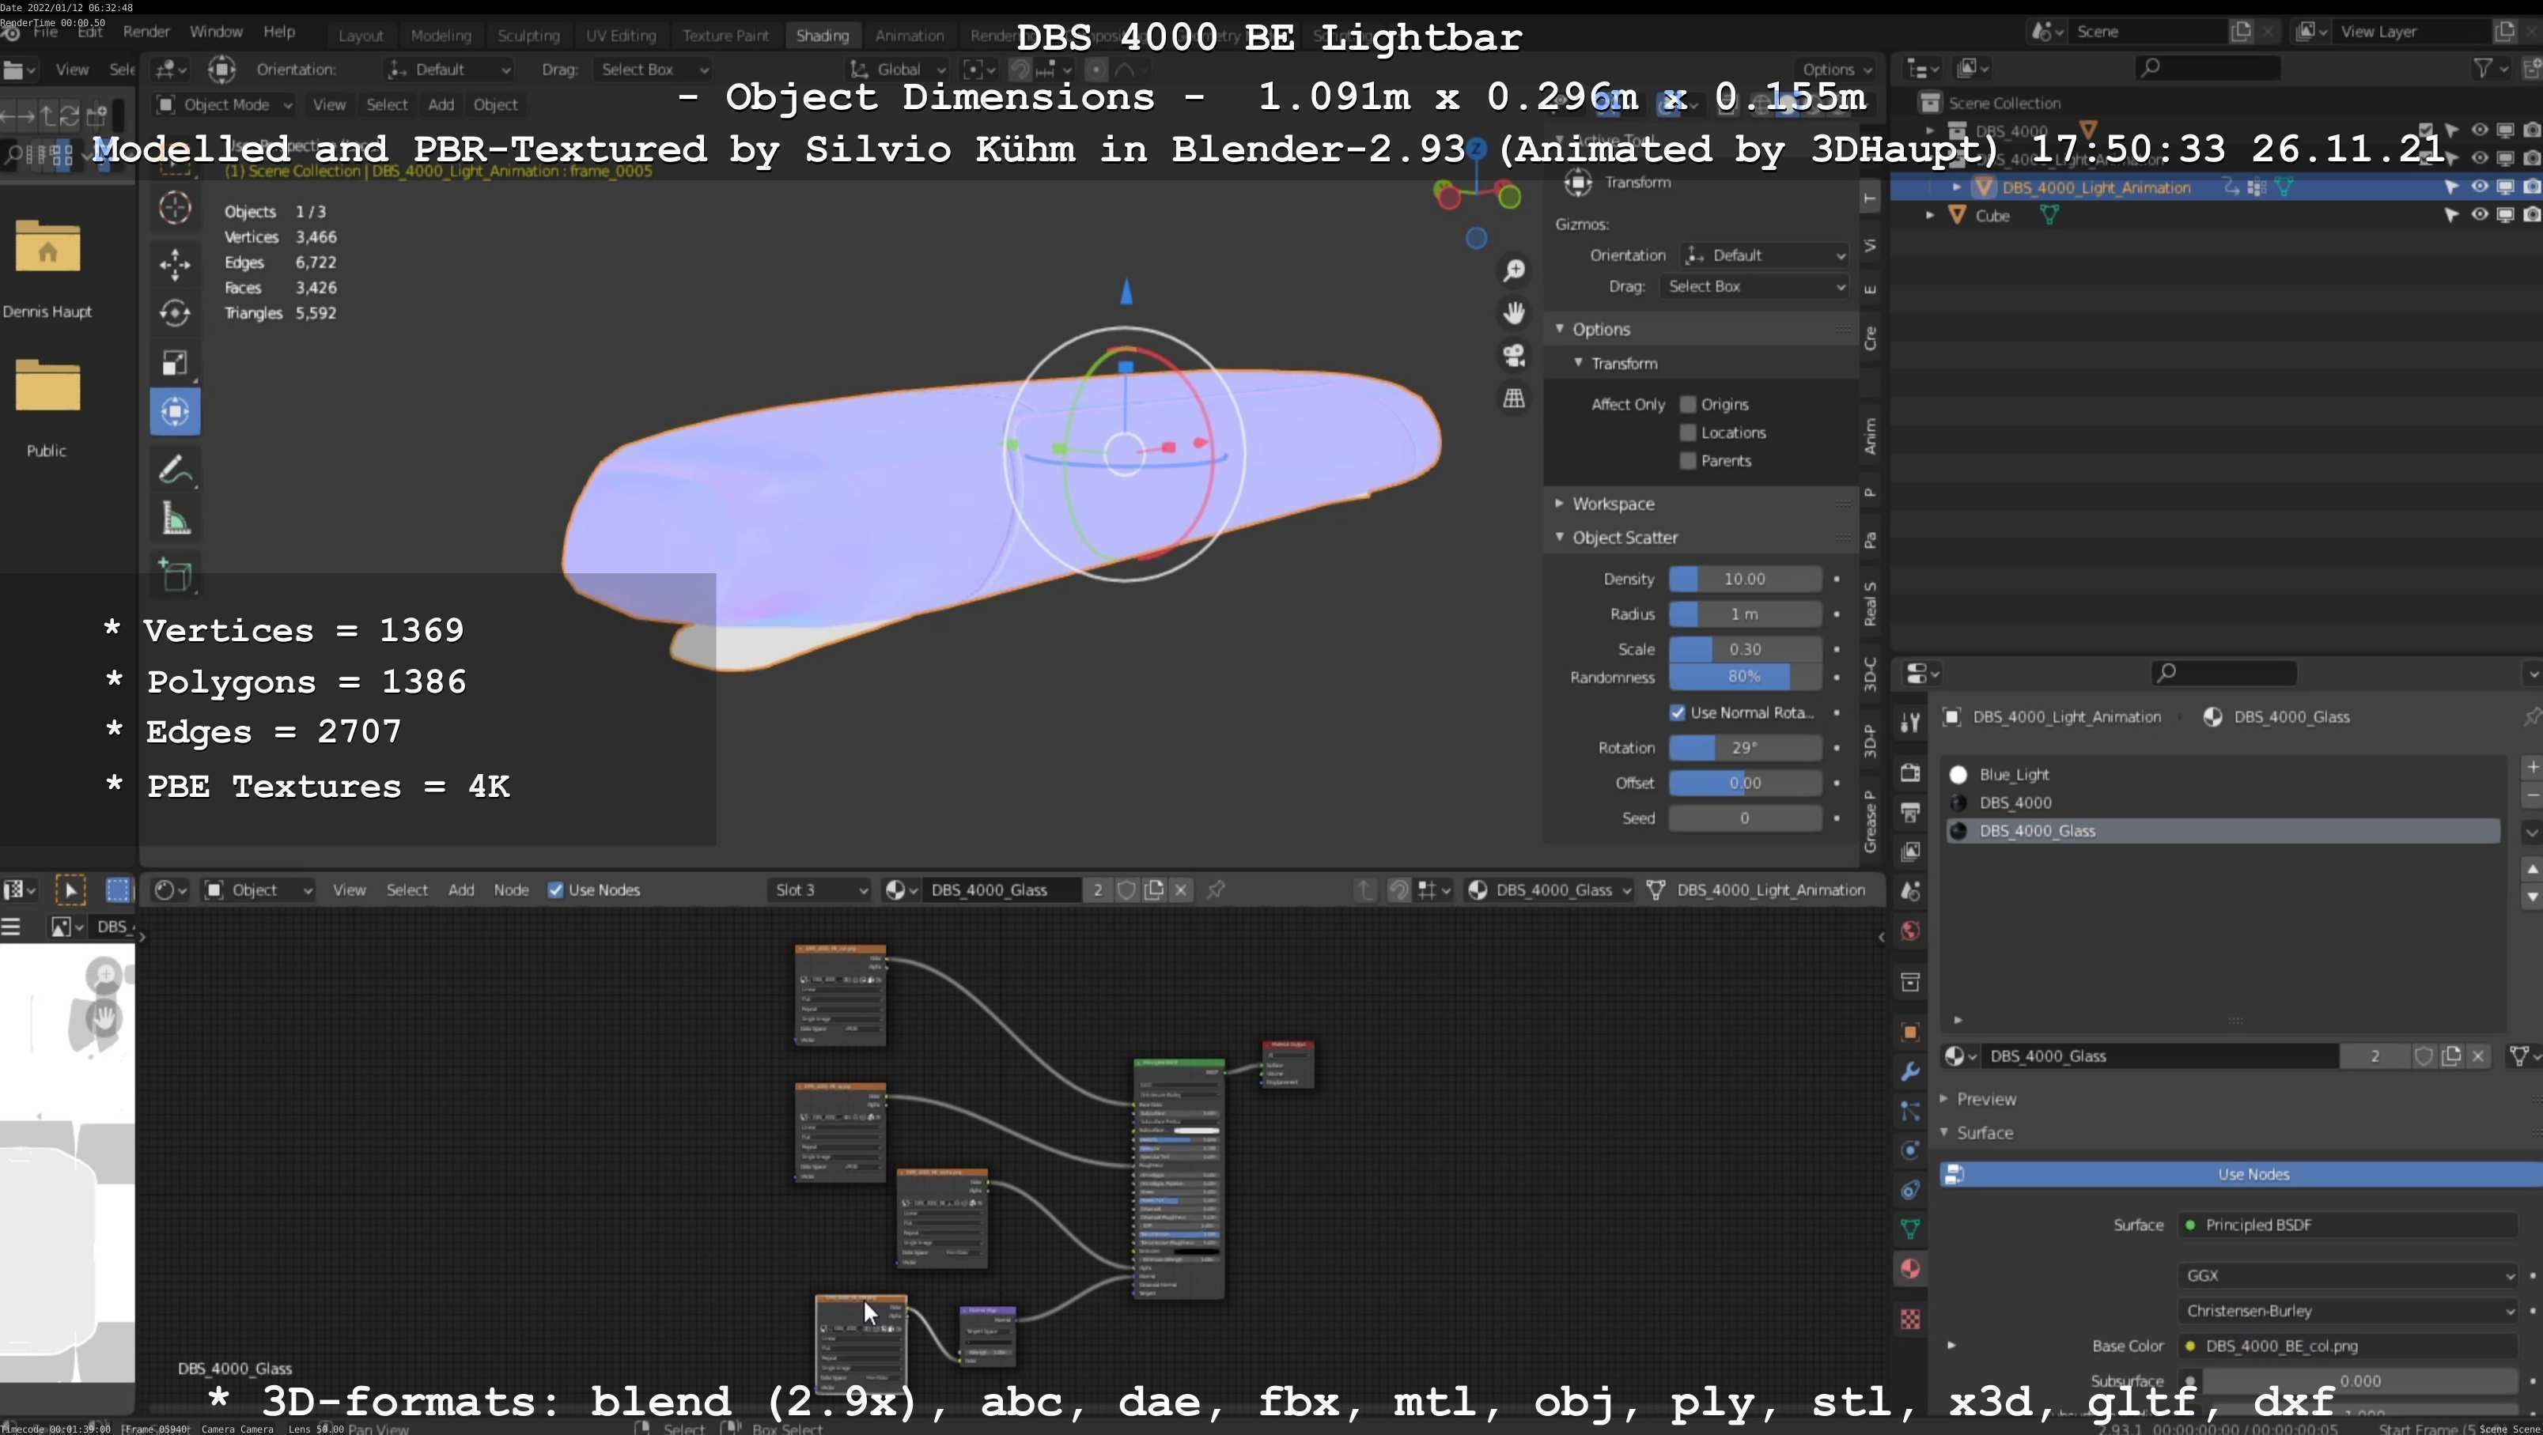Enable Affect Only Locations checkbox
This screenshot has width=2543, height=1435.
coord(1687,432)
